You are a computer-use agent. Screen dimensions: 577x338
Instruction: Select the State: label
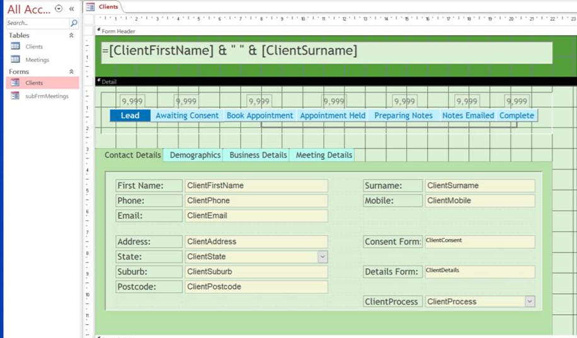(x=149, y=257)
